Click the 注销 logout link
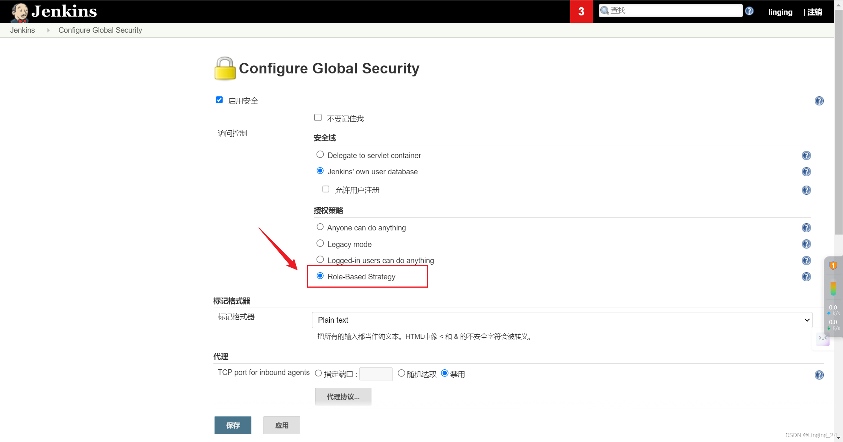Viewport: 843px width, 442px height. coord(815,12)
